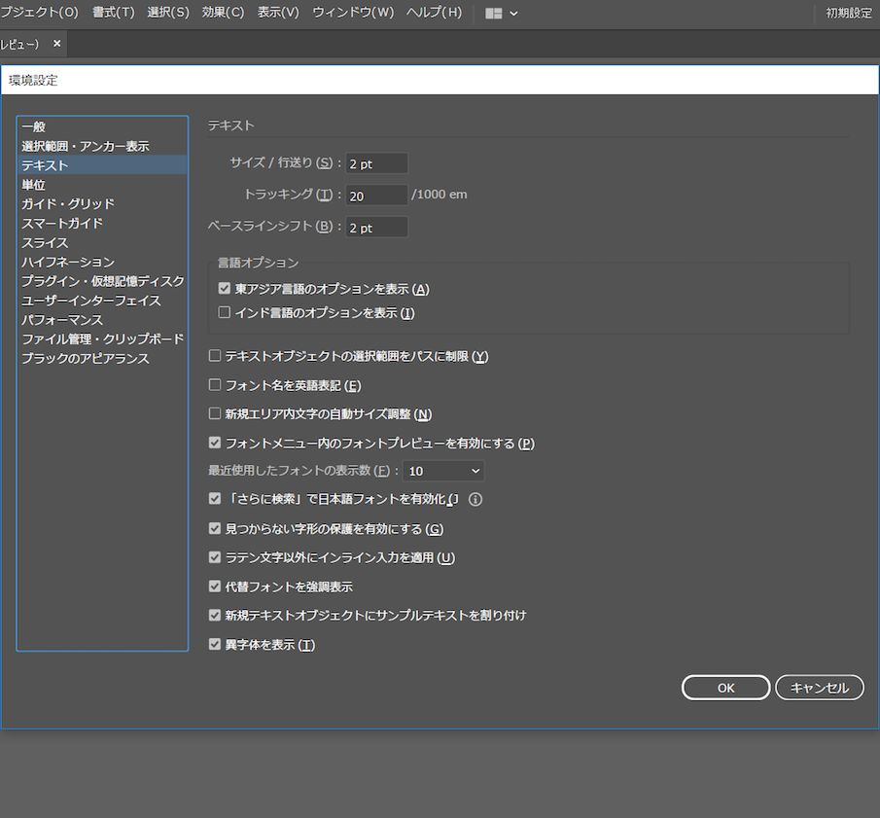880x818 pixels.
Task: Enable テキストオブジェクトの選択範囲をパスに制限
Action: [215, 355]
